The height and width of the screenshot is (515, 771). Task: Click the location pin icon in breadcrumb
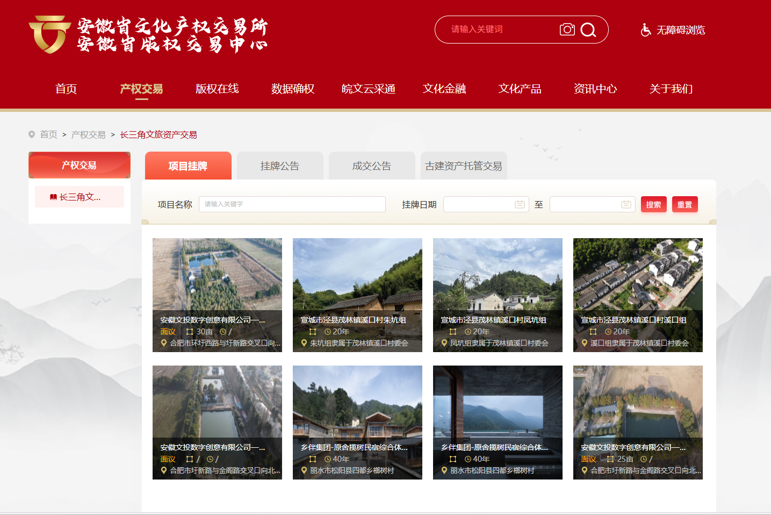(32, 134)
